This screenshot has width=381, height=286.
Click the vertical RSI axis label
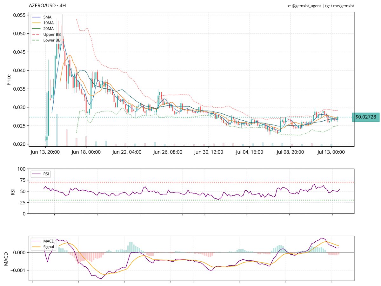point(13,191)
